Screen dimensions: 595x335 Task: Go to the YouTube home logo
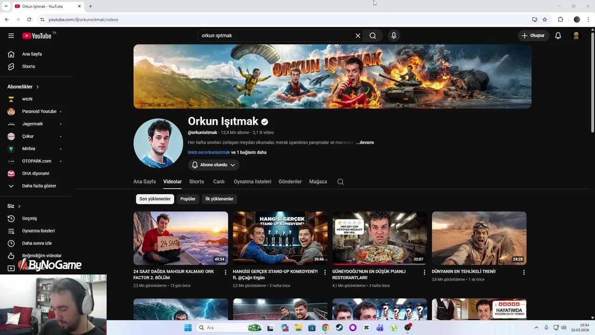pos(37,36)
